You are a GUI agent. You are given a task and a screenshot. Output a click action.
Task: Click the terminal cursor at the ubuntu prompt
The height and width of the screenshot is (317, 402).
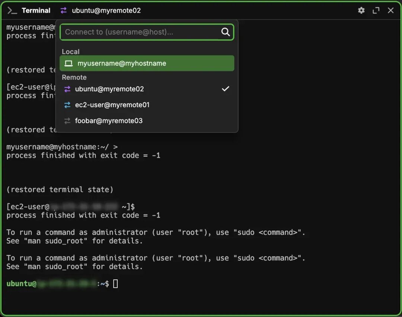point(115,284)
